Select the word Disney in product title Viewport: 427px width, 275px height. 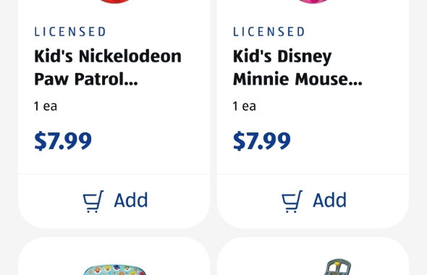[x=305, y=56]
